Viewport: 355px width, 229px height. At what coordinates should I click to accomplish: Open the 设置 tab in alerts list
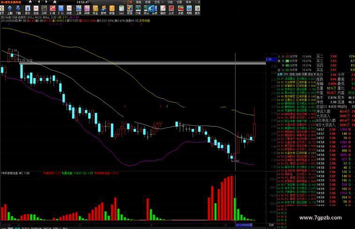point(304,74)
